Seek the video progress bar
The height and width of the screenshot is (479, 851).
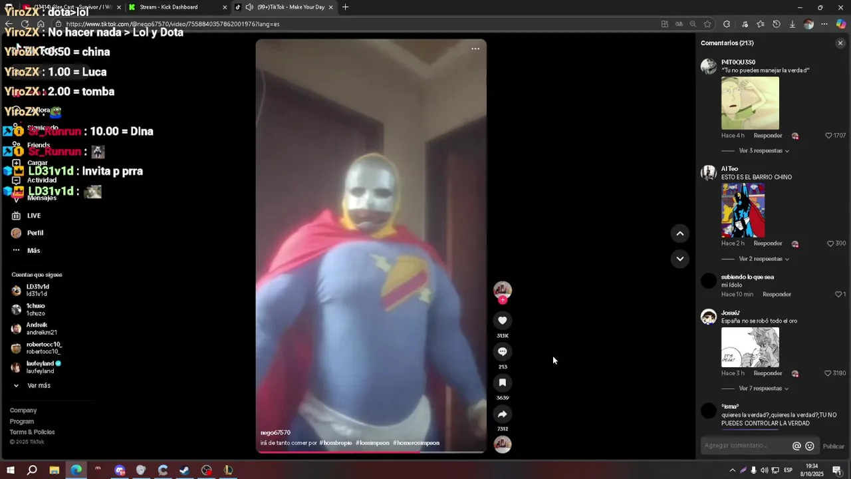coord(371,452)
